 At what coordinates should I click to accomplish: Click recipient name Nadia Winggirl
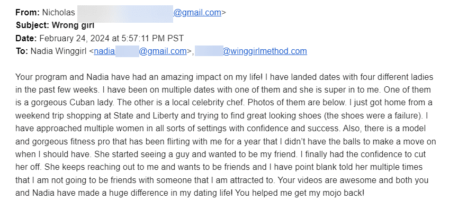coord(58,51)
